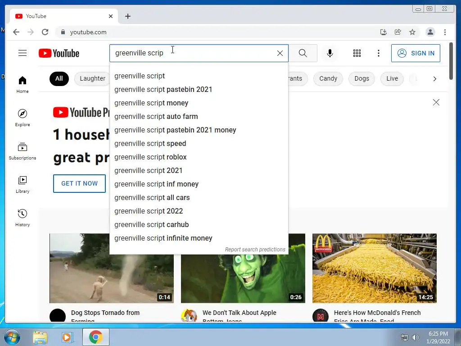Dismiss the YouTube Premium promo banner
Image resolution: width=461 pixels, height=346 pixels.
pos(436,102)
